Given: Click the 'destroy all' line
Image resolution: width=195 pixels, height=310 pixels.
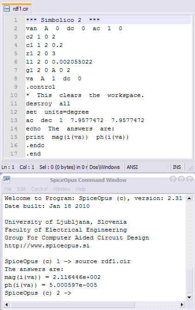Looking at the screenshot, I should coord(48,103).
